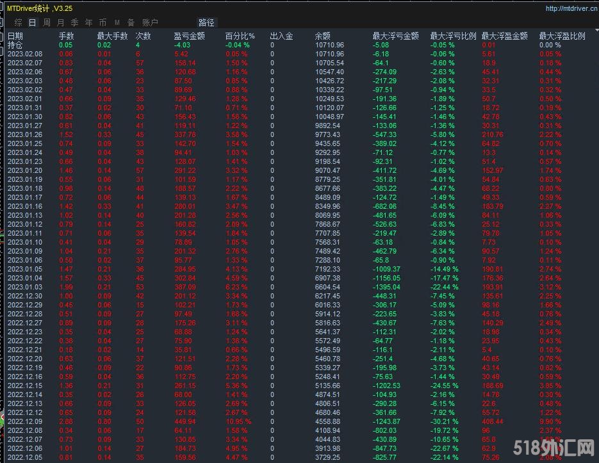Switch to the 综 summary tab
The width and height of the screenshot is (599, 463).
pos(18,22)
